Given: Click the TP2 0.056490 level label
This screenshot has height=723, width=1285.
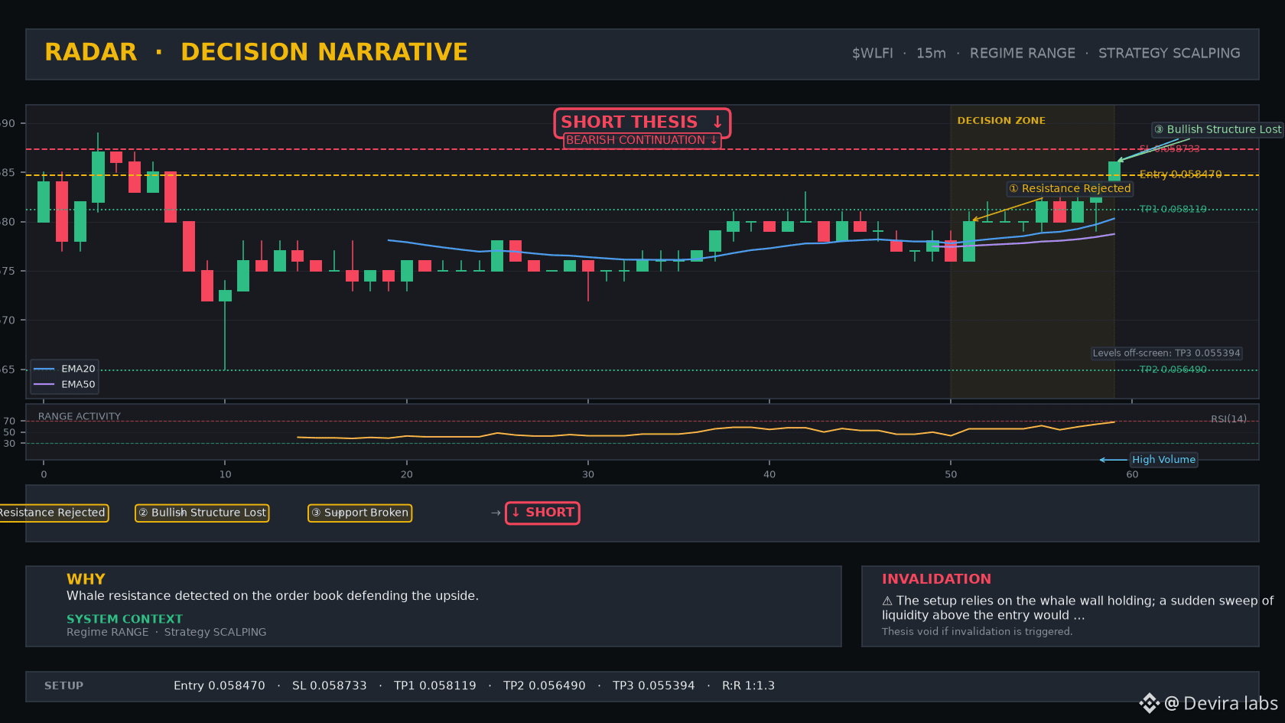Looking at the screenshot, I should coord(1173,370).
